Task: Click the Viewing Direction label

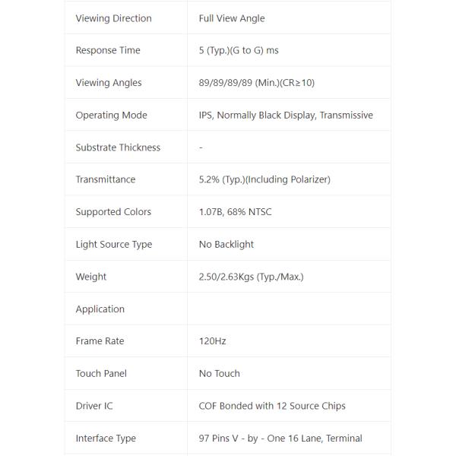Action: click(x=113, y=18)
